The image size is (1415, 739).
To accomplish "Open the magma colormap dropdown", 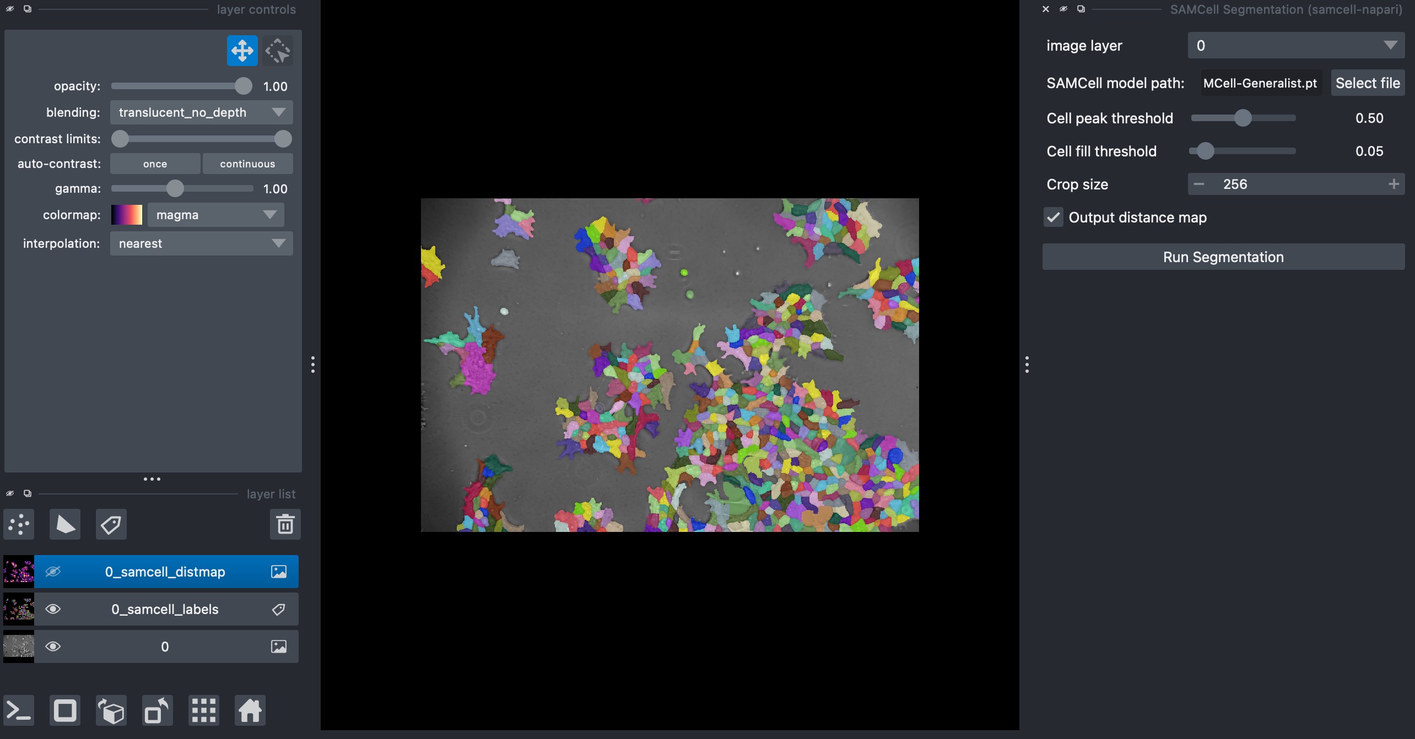I will pyautogui.click(x=216, y=215).
